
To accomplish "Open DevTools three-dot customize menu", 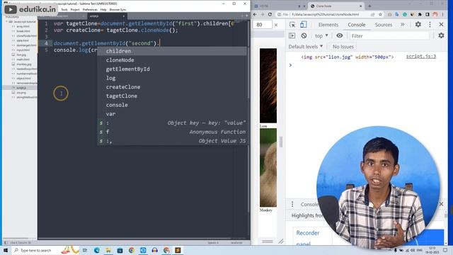I will coord(430,25).
